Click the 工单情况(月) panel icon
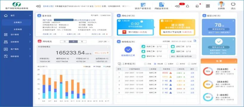This screenshot has height=107, width=244. pos(119,64)
